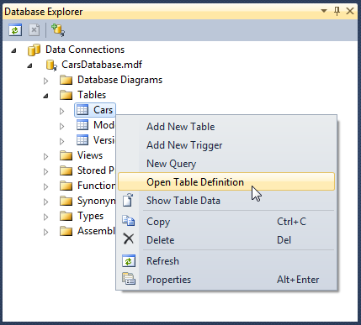Click the Synonym... folder icon
Viewport: 361px width, 325px height.
[x=66, y=201]
